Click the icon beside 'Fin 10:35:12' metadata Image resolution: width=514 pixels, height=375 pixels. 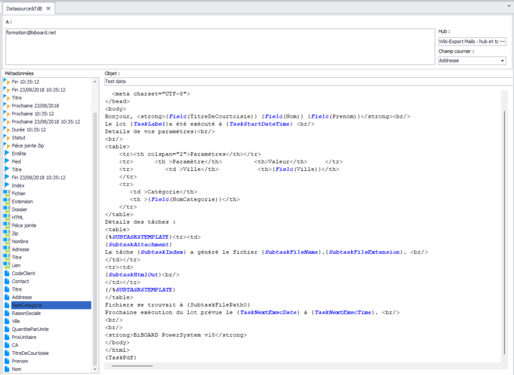(7, 82)
